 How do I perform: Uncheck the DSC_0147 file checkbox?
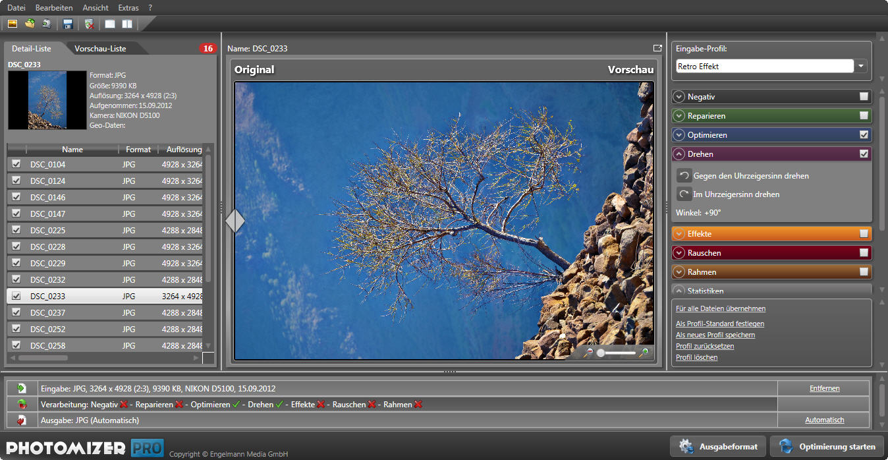(16, 214)
